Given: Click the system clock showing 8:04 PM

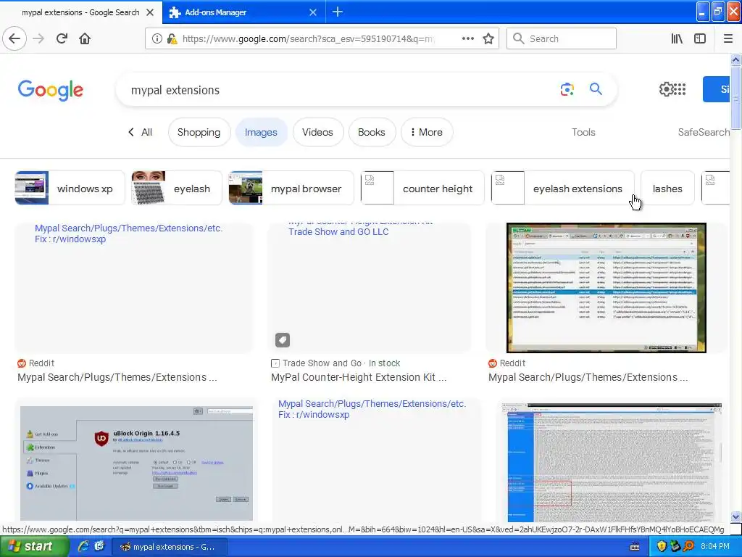Looking at the screenshot, I should tap(714, 546).
